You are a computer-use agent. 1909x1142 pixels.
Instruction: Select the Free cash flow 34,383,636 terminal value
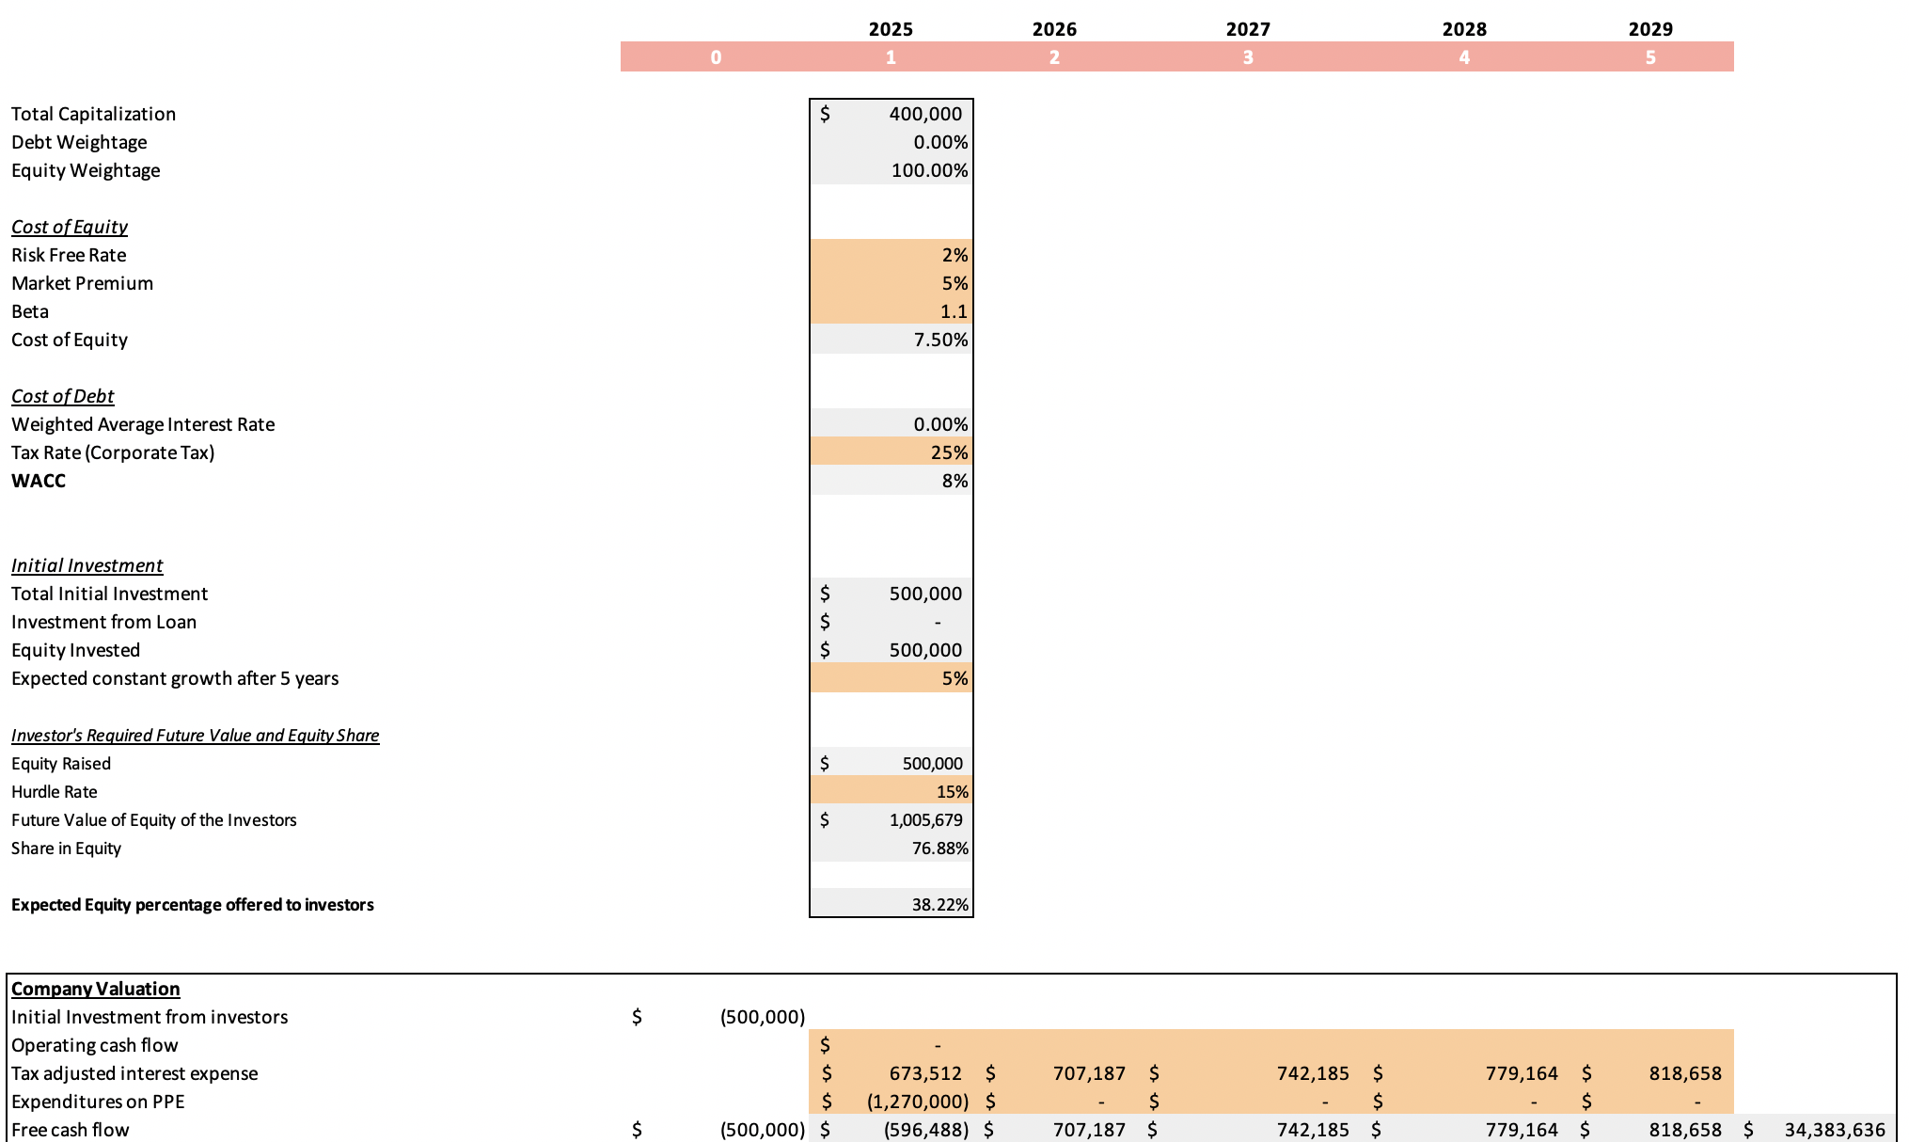coord(1834,1129)
